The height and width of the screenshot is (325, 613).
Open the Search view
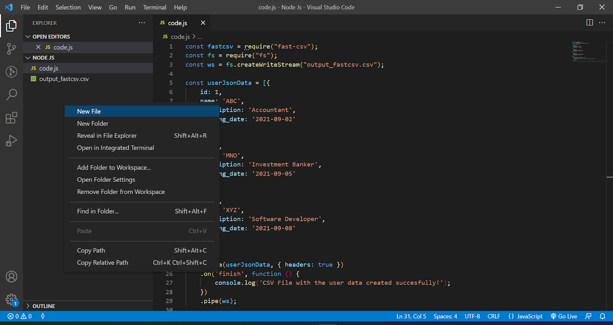pyautogui.click(x=11, y=95)
